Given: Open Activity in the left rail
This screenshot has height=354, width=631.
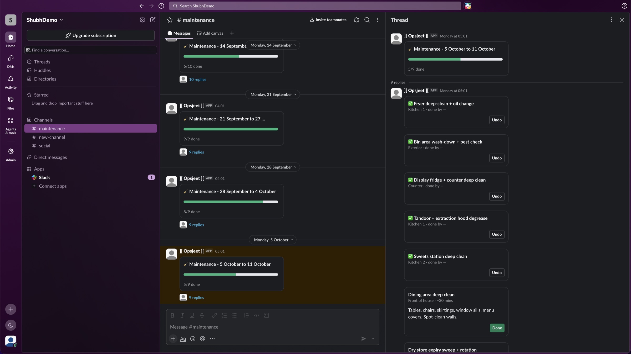Looking at the screenshot, I should coord(11,82).
